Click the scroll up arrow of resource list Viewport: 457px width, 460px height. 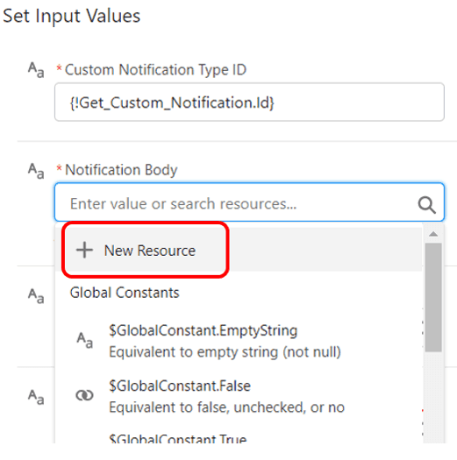(x=433, y=234)
